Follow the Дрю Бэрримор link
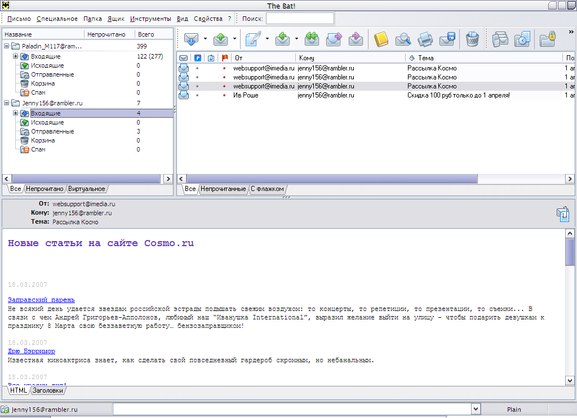This screenshot has width=577, height=418. pos(32,351)
